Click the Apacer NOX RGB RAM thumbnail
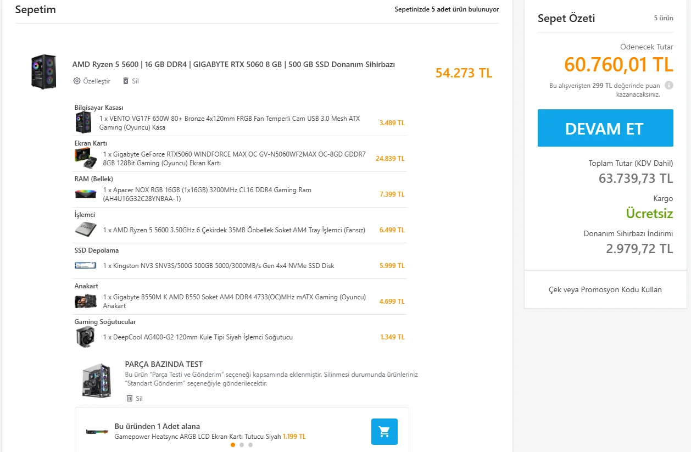Viewport: 691px width, 452px height. 86,194
